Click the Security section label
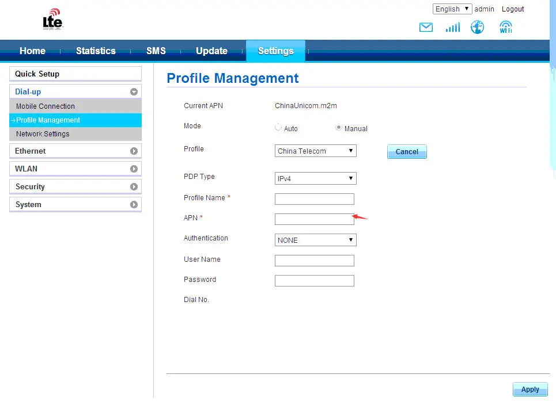 (x=30, y=187)
